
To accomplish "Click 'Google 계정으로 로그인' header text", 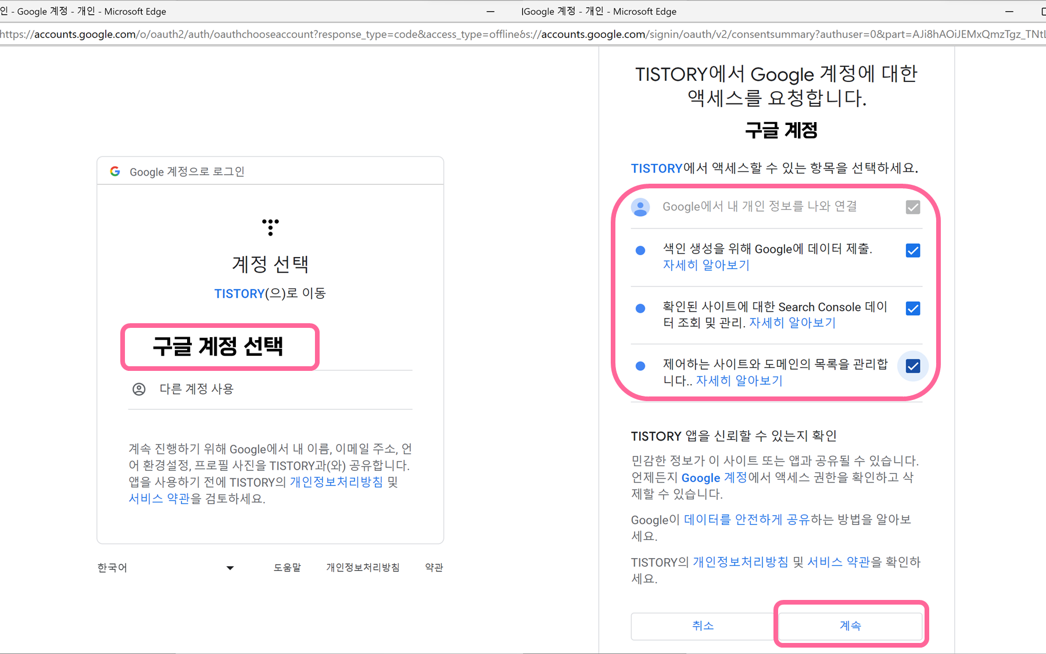I will point(187,171).
